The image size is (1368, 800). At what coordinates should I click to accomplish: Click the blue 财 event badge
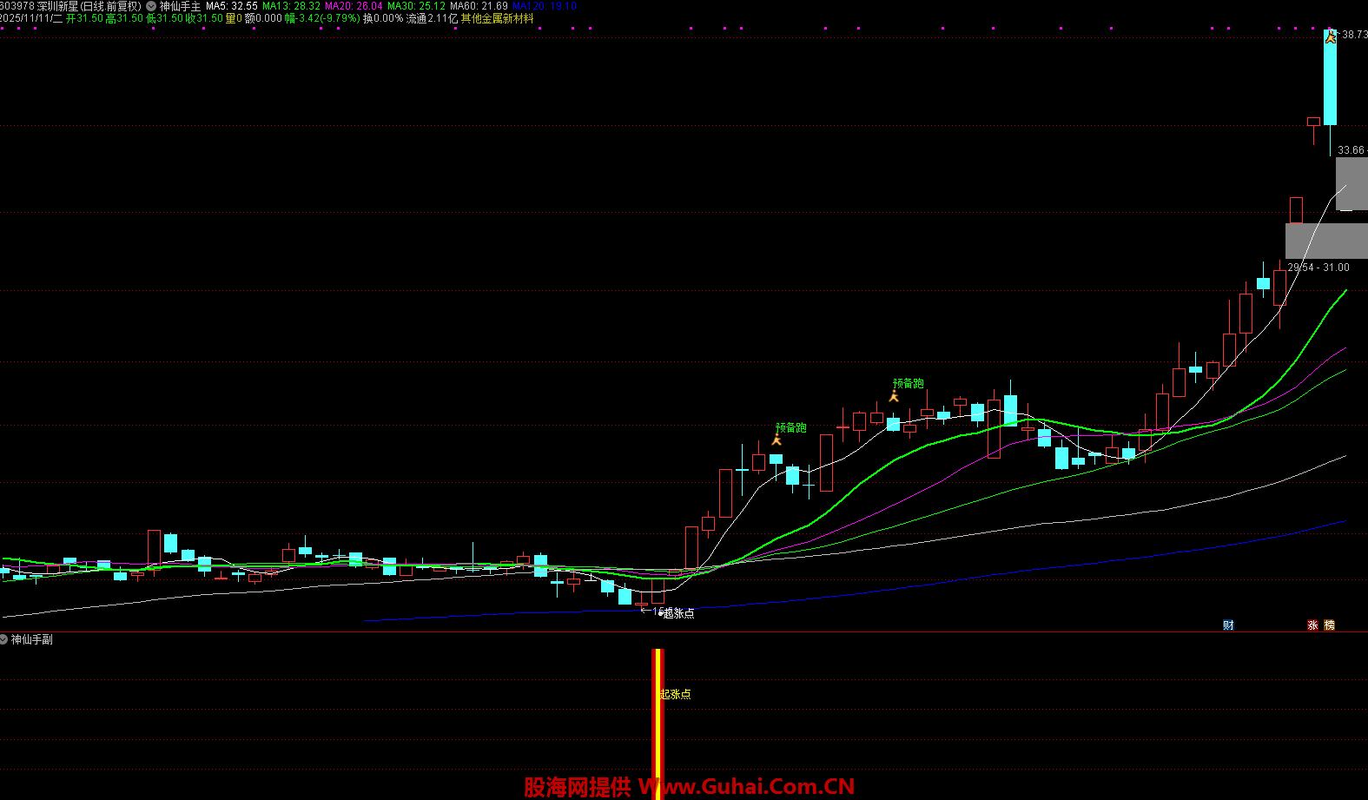pos(1228,625)
